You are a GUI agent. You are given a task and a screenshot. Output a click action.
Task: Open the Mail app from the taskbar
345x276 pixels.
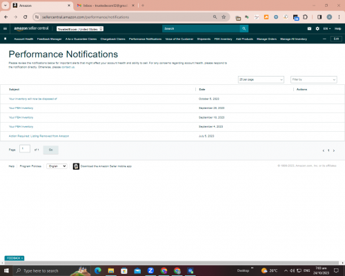(137, 270)
